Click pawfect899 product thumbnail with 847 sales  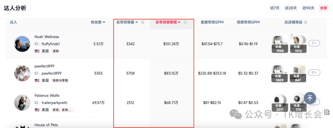tap(298, 73)
